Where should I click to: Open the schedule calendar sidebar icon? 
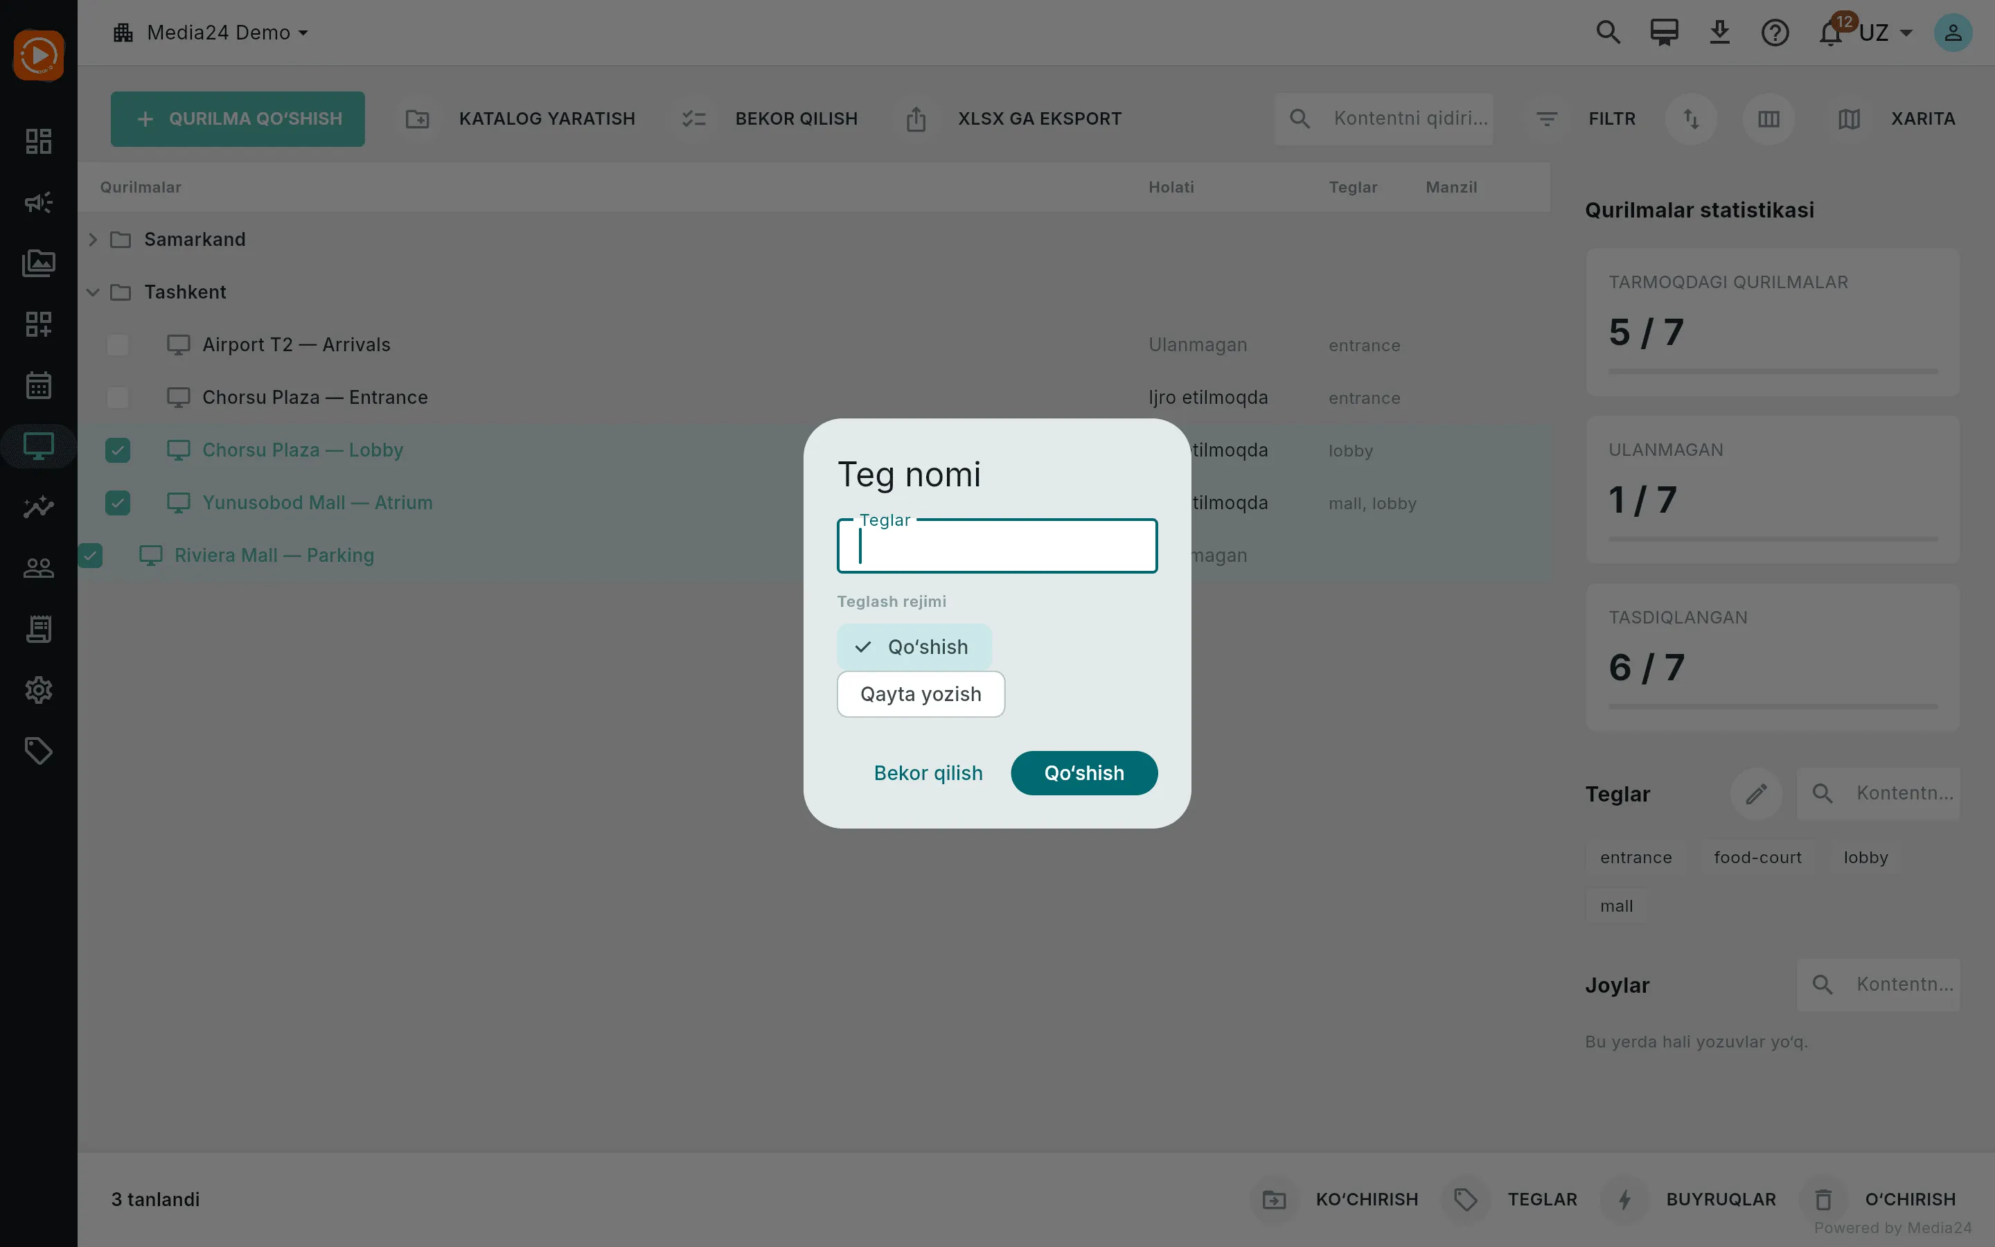39,385
